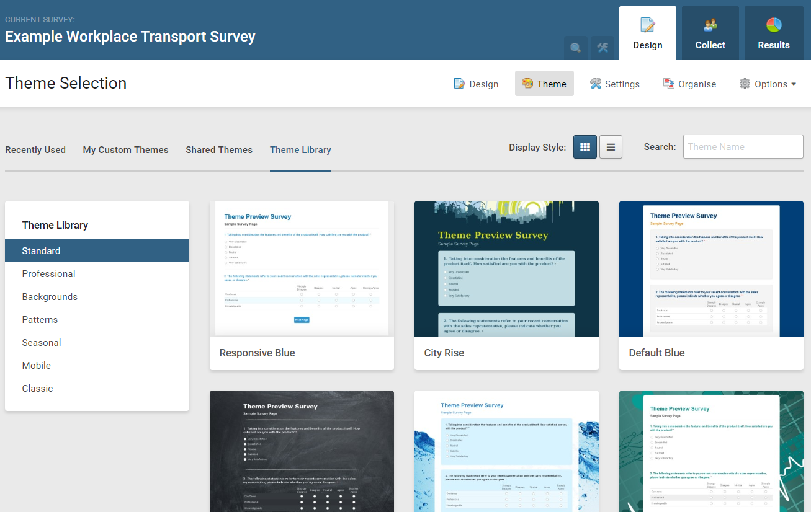Click the wrench tools icon in header
The height and width of the screenshot is (512, 811).
601,47
